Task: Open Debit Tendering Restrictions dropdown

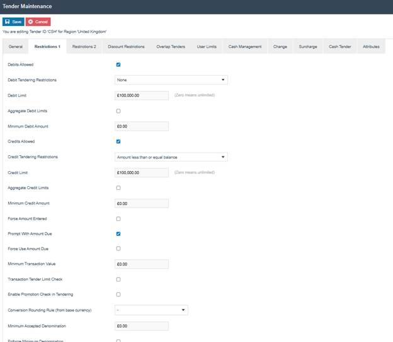Action: 171,80
